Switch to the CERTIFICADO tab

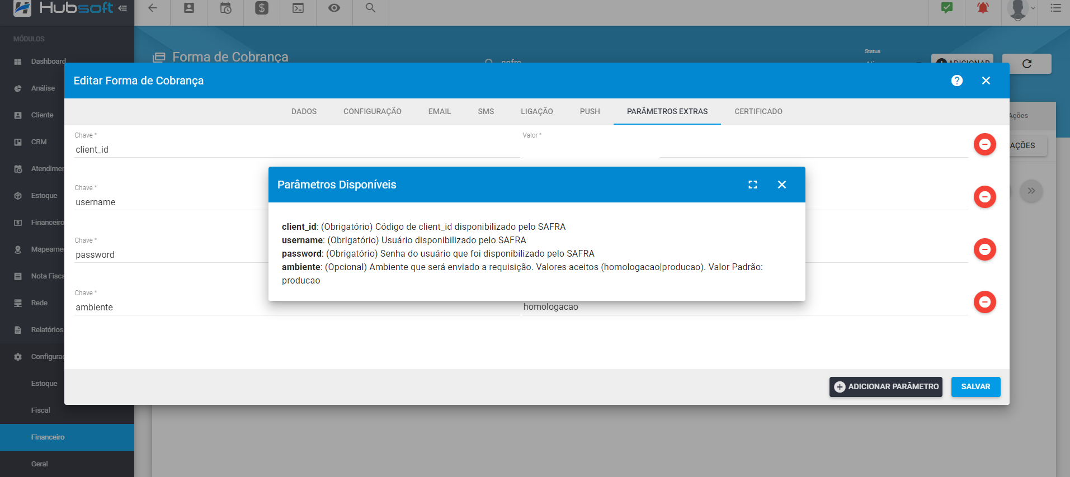pos(758,111)
